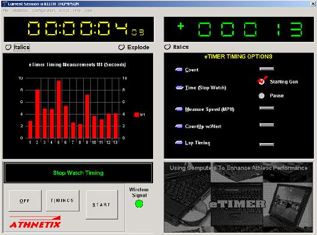This screenshot has height=235, width=317.
Task: Uncheck the Starting Gun option
Action: point(261,81)
